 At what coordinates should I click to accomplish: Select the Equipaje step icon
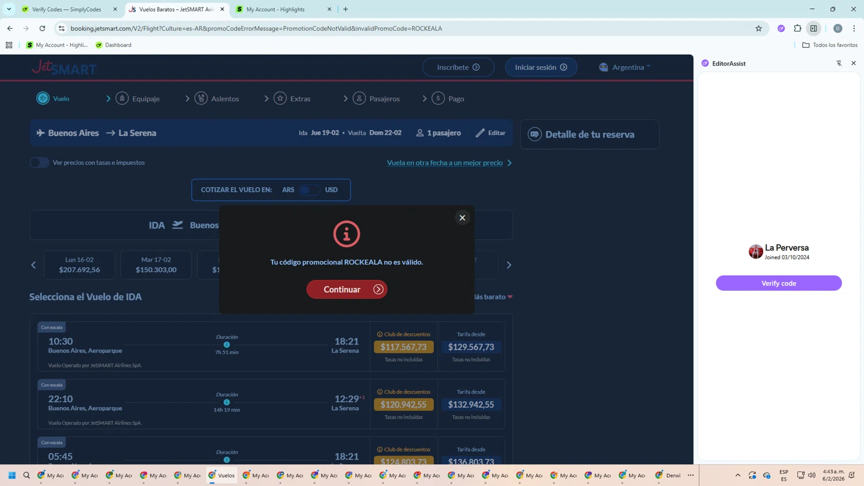[x=122, y=98]
